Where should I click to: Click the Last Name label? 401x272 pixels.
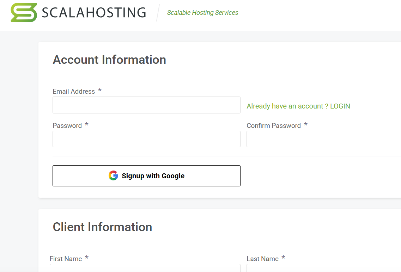pos(263,259)
